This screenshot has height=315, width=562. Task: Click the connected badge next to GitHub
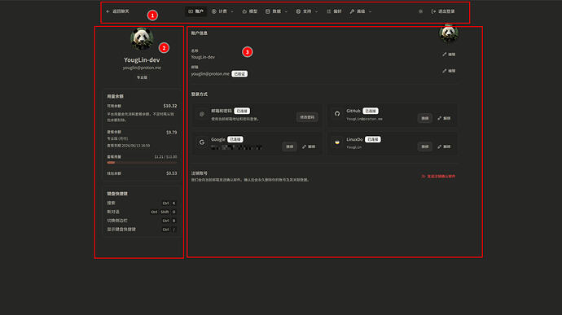(371, 111)
